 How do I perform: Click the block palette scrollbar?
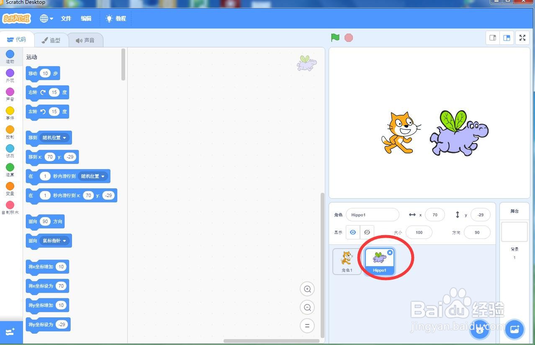123,65
